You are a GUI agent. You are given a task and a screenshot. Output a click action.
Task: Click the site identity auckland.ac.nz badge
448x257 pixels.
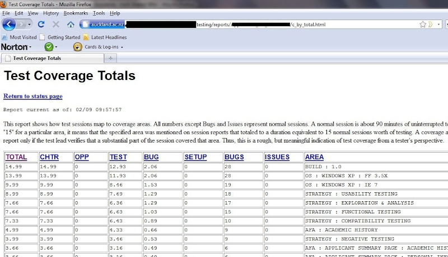point(104,25)
